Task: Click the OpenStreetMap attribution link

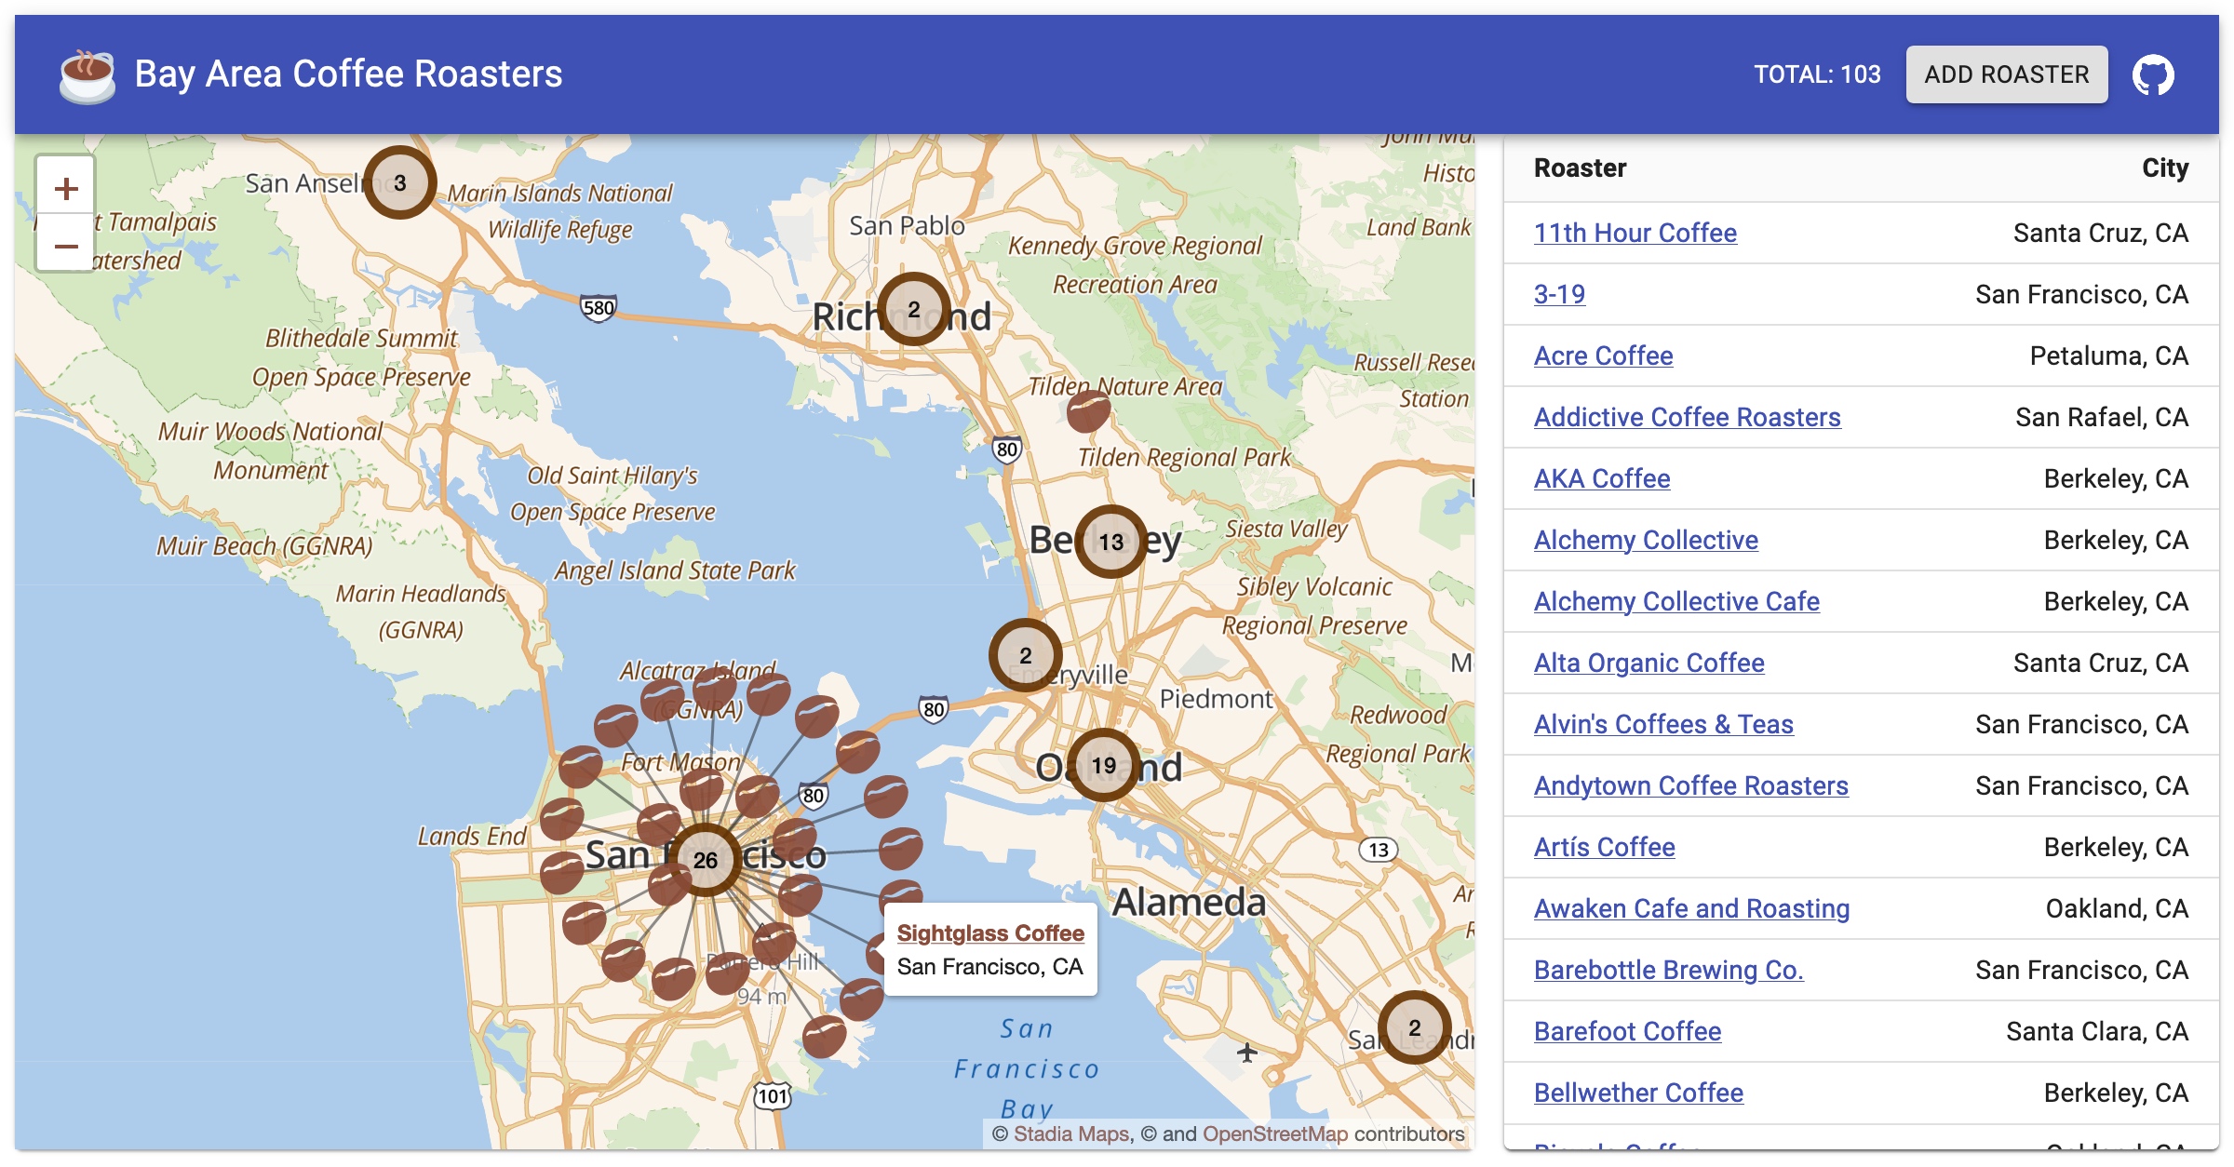Action: click(1275, 1134)
